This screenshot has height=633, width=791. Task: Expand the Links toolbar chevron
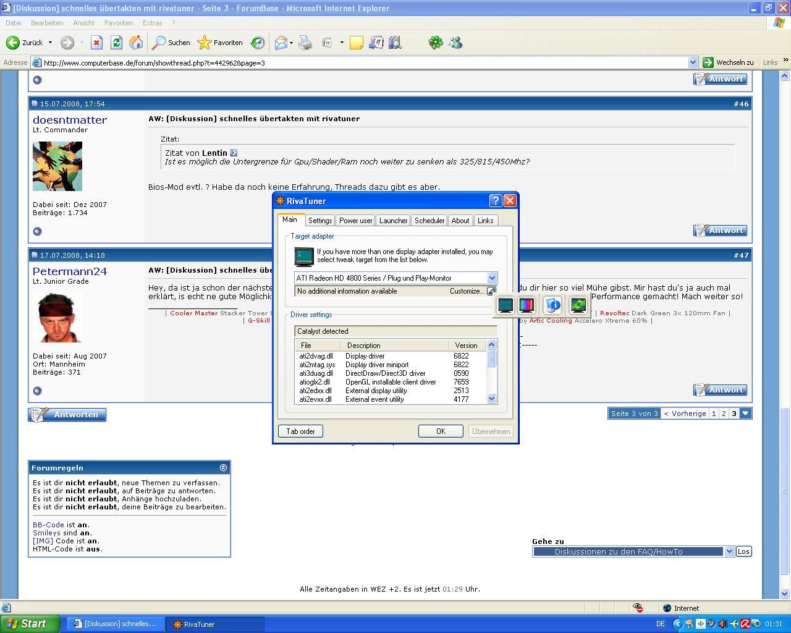coord(785,61)
